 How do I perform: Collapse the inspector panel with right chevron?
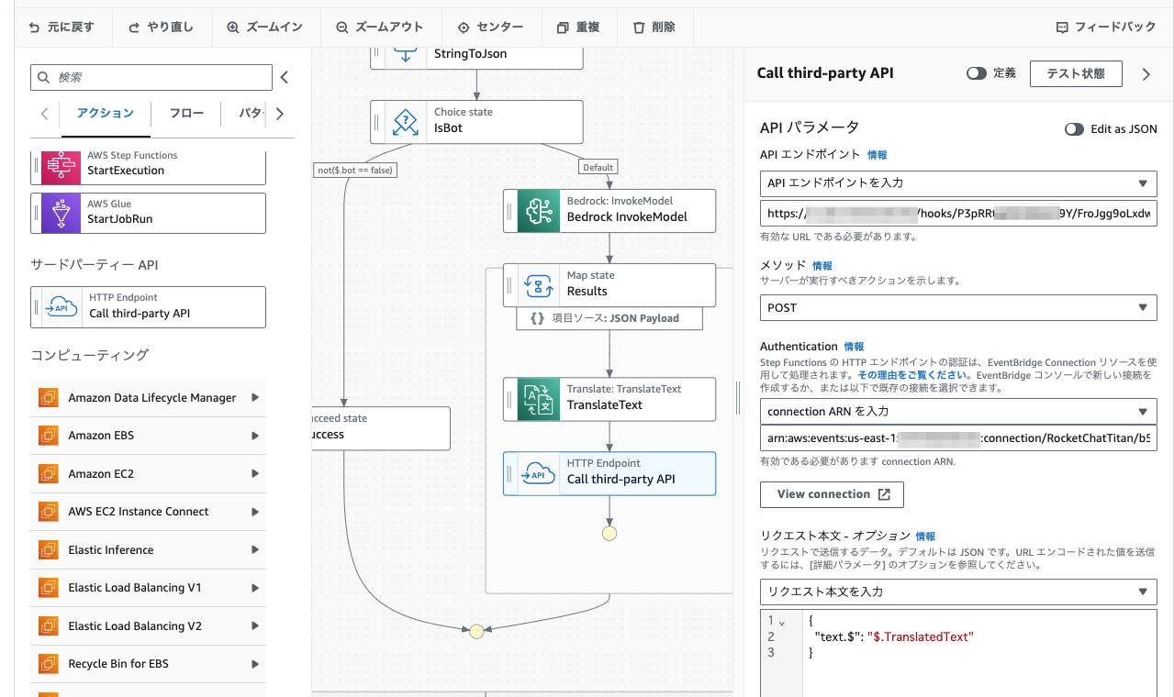click(1146, 74)
